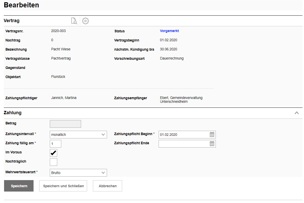Open the Zahlungsintervall dropdown

coord(78,135)
